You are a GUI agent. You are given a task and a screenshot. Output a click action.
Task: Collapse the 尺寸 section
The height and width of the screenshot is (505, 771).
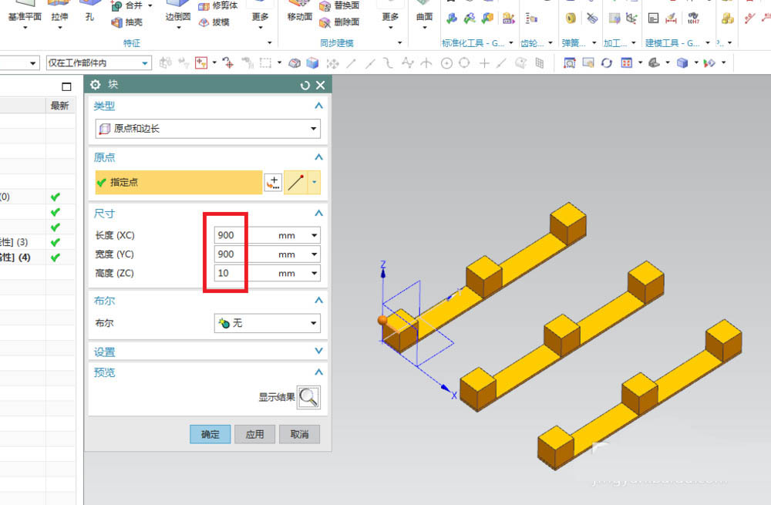coord(318,214)
